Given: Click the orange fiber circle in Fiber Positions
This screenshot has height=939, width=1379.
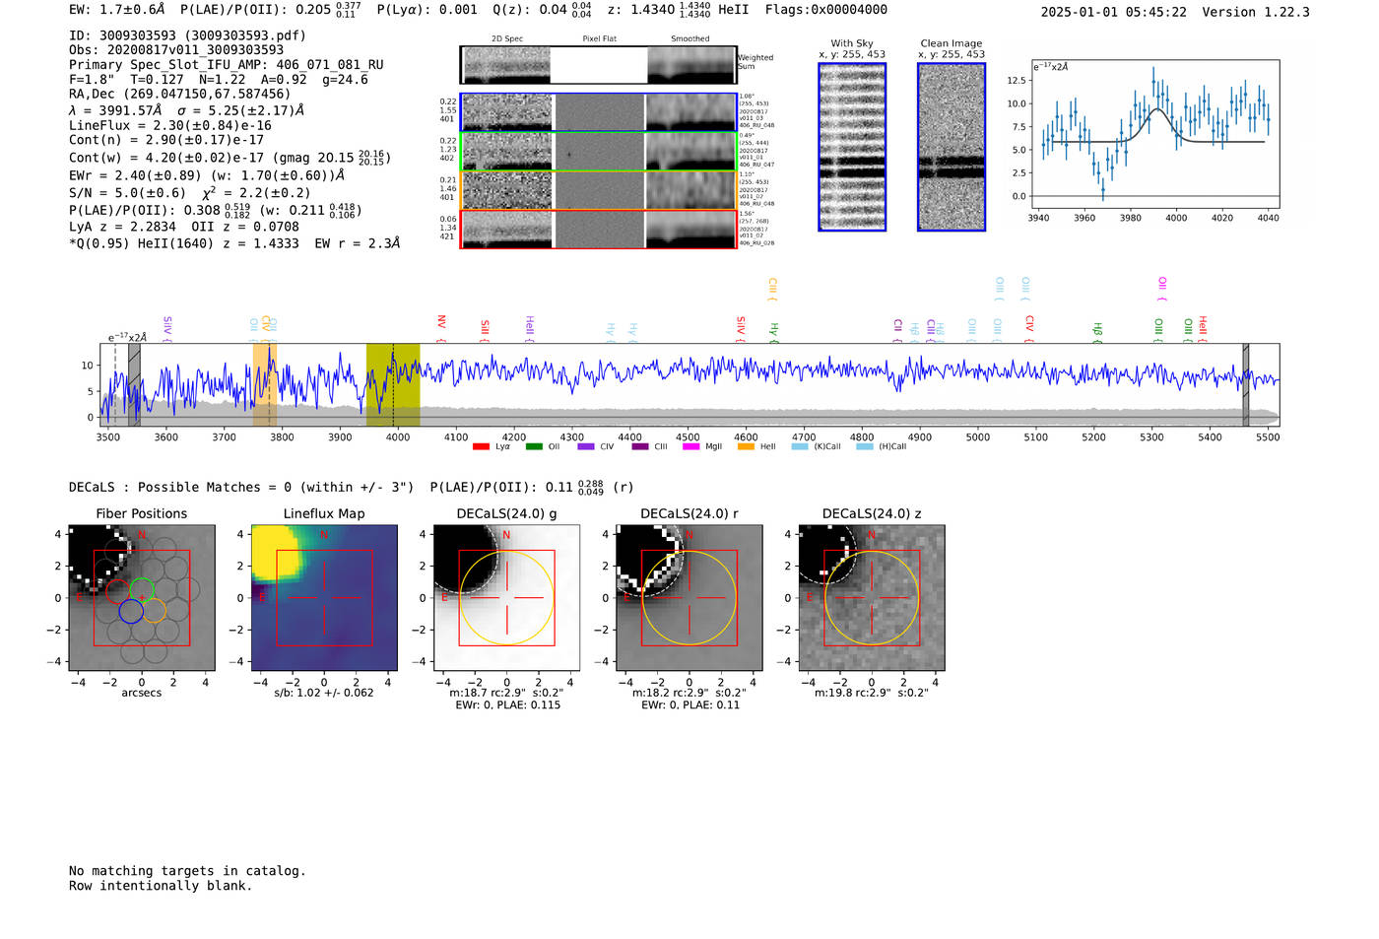Looking at the screenshot, I should 154,610.
